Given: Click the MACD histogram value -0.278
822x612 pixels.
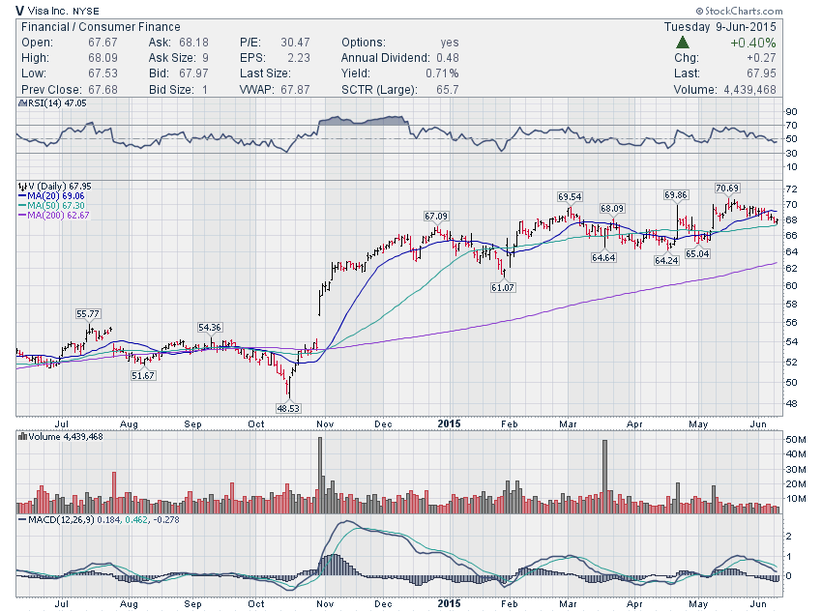Looking at the screenshot, I should (166, 520).
